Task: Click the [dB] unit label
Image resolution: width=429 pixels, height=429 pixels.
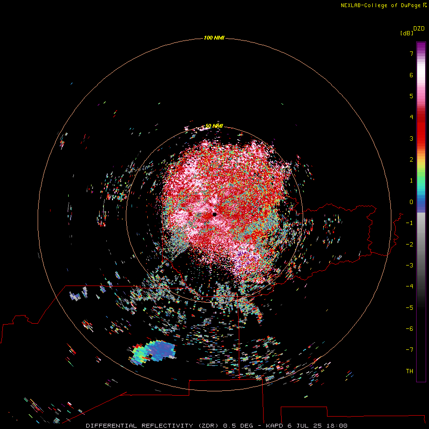Action: coord(407,33)
